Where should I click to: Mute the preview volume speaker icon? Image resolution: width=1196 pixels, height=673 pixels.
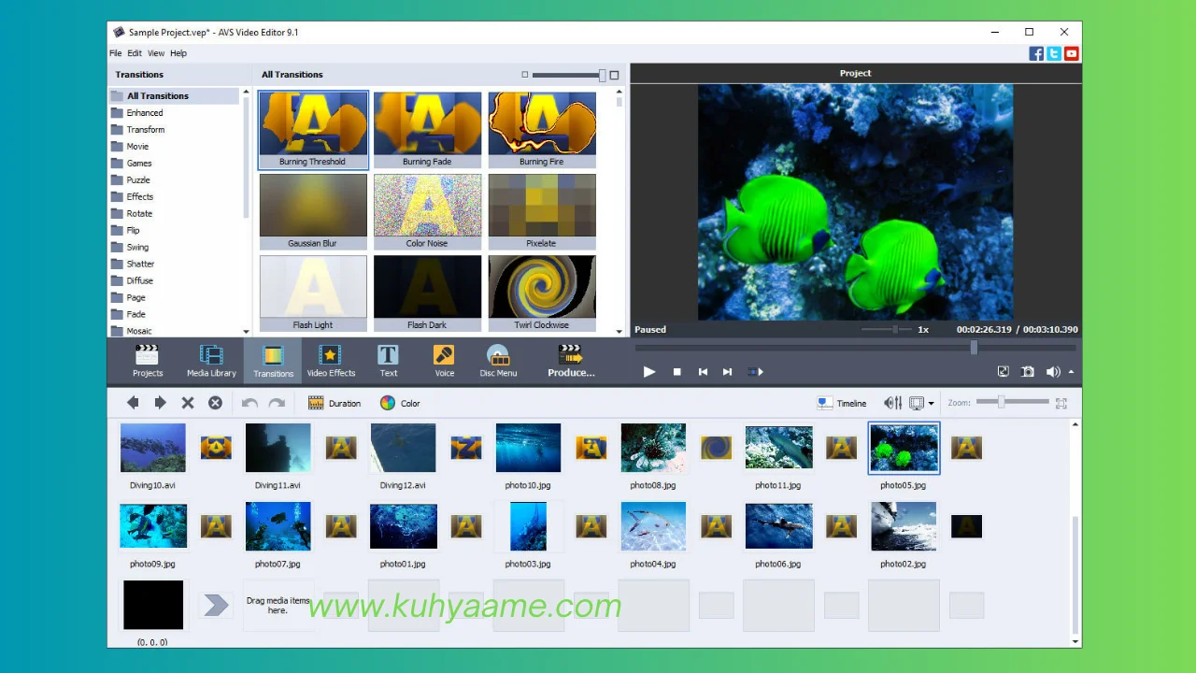point(1053,372)
